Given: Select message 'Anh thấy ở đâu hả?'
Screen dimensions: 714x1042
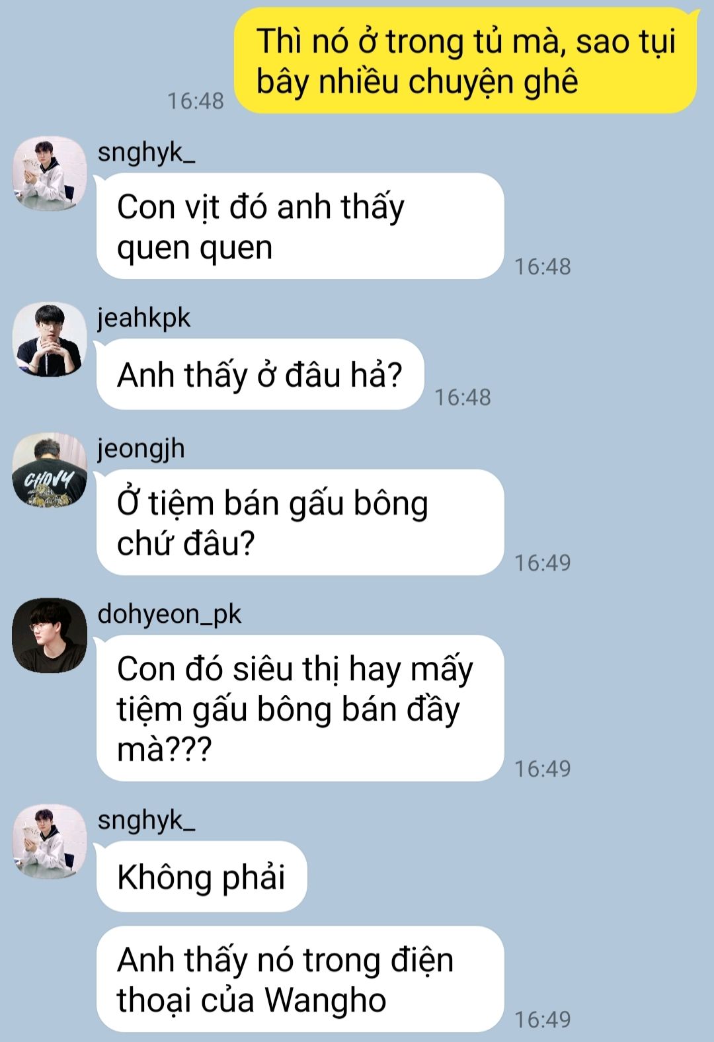Looking at the screenshot, I should (x=260, y=374).
